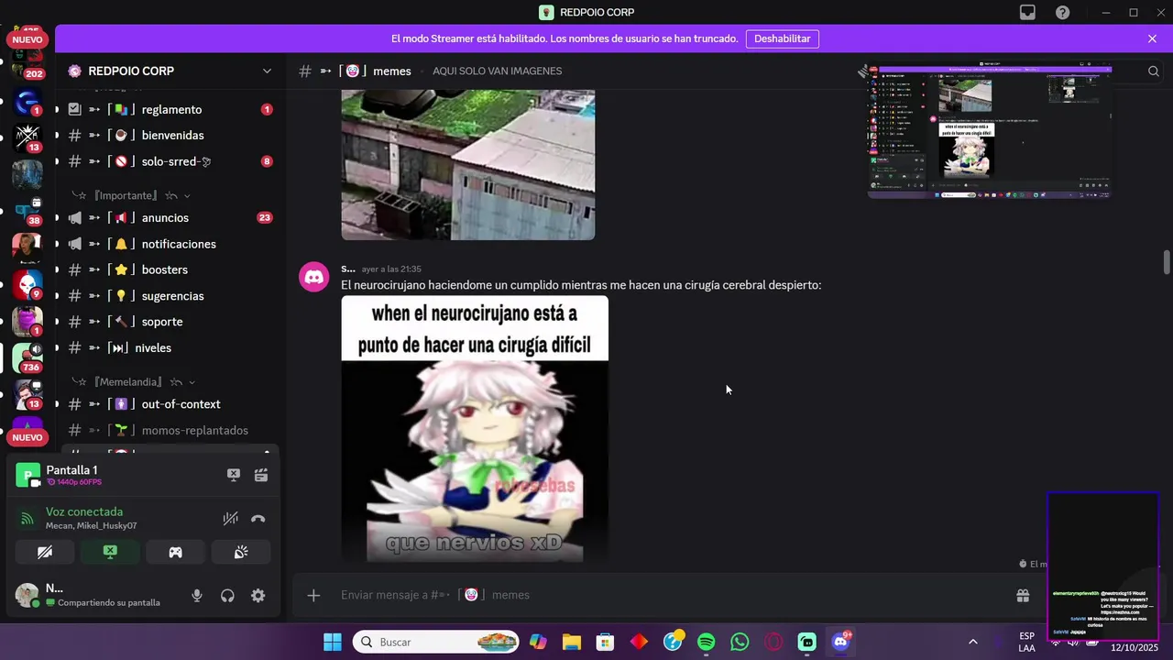This screenshot has width=1173, height=660.
Task: Stop streaming icon next to Pantalla 1
Action: pyautogui.click(x=234, y=475)
